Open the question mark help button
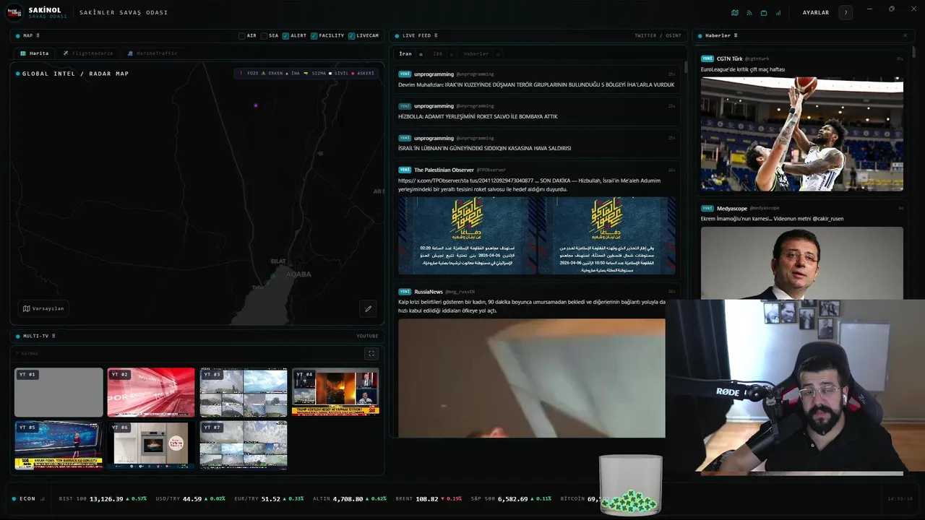This screenshot has height=520, width=925. pyautogui.click(x=846, y=12)
